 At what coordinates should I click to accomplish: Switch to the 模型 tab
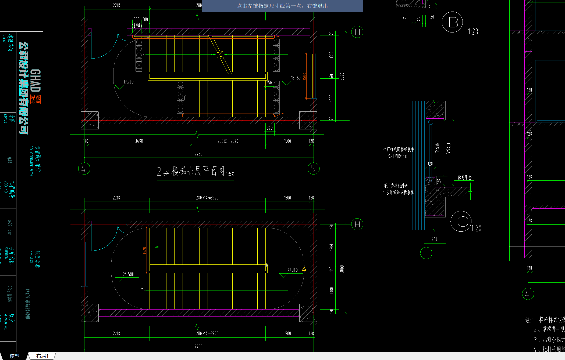tap(14, 356)
